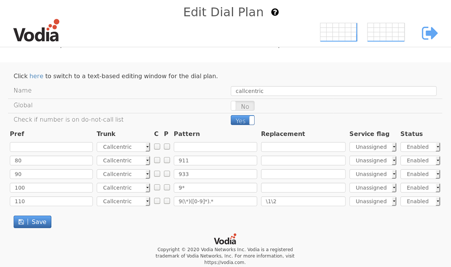
Task: Click the Vodia footer logo
Action: click(x=225, y=239)
